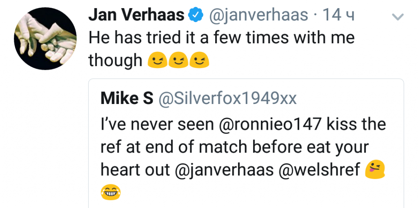Click the first winking emoji after "though"
Viewport: 418px width, 208px height.
click(x=155, y=61)
